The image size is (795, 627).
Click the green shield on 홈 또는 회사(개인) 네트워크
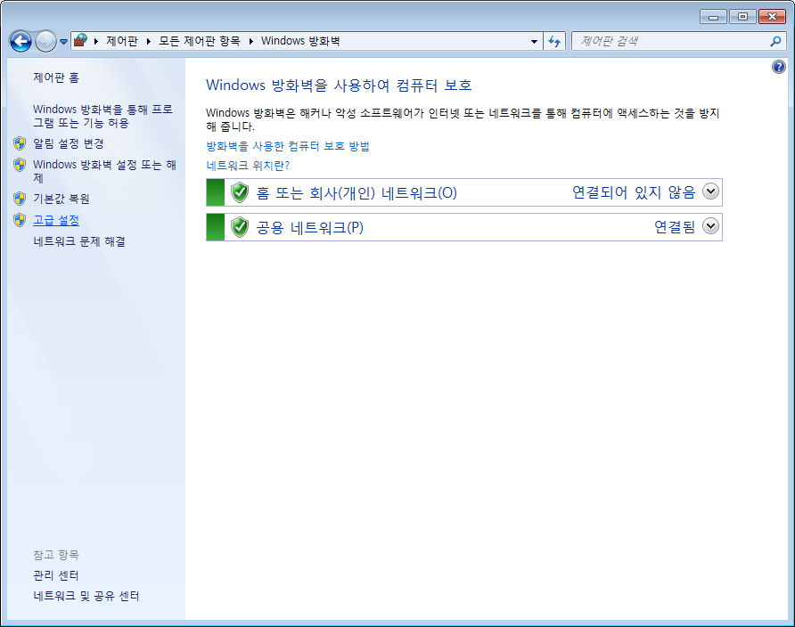[x=240, y=192]
